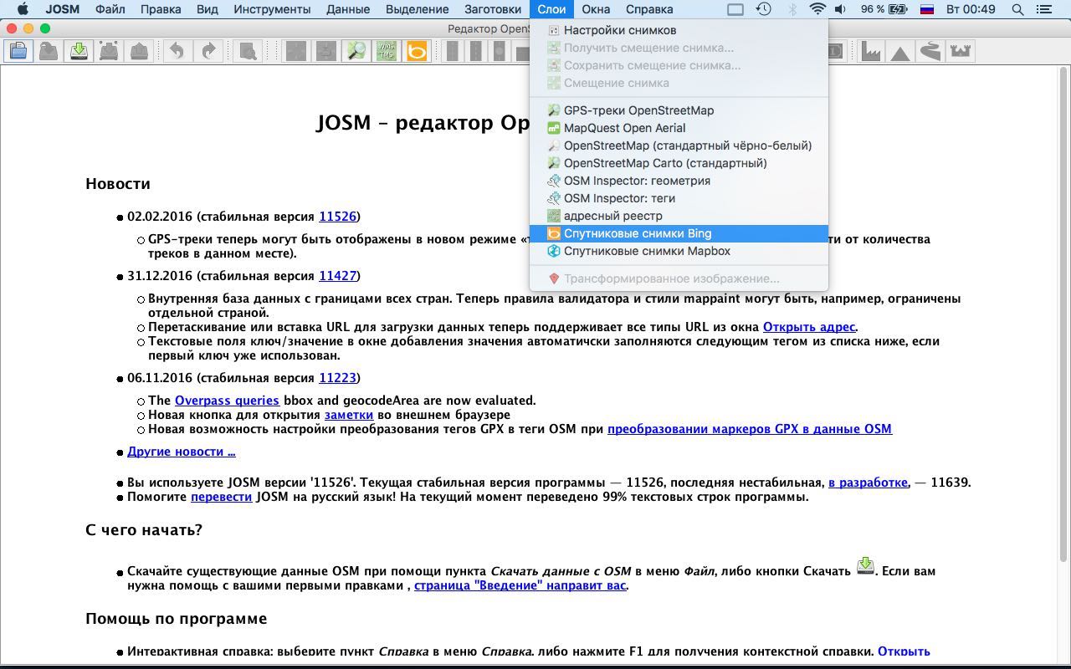This screenshot has height=669, width=1071.
Task: Choose OpenStreetMap Carto (стандартный) layer
Action: point(679,163)
